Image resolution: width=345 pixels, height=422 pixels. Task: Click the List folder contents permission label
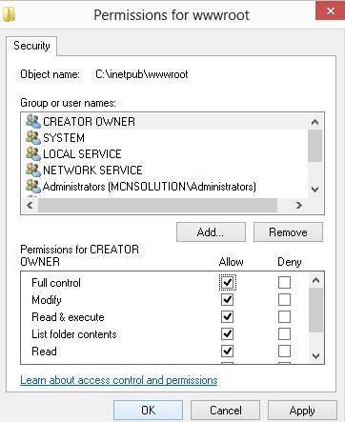[74, 334]
